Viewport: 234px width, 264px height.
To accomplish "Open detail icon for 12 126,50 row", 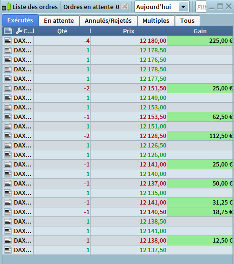I will point(8,145).
